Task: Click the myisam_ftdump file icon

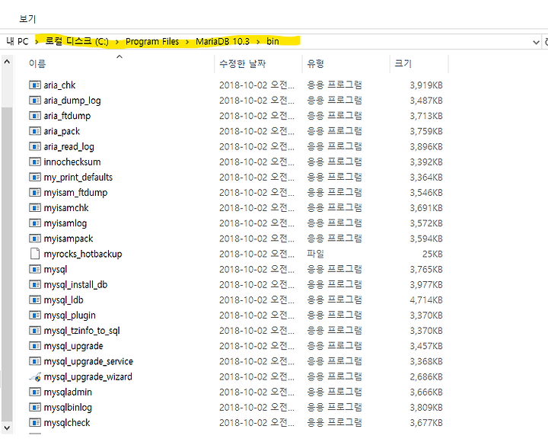Action: [x=35, y=193]
